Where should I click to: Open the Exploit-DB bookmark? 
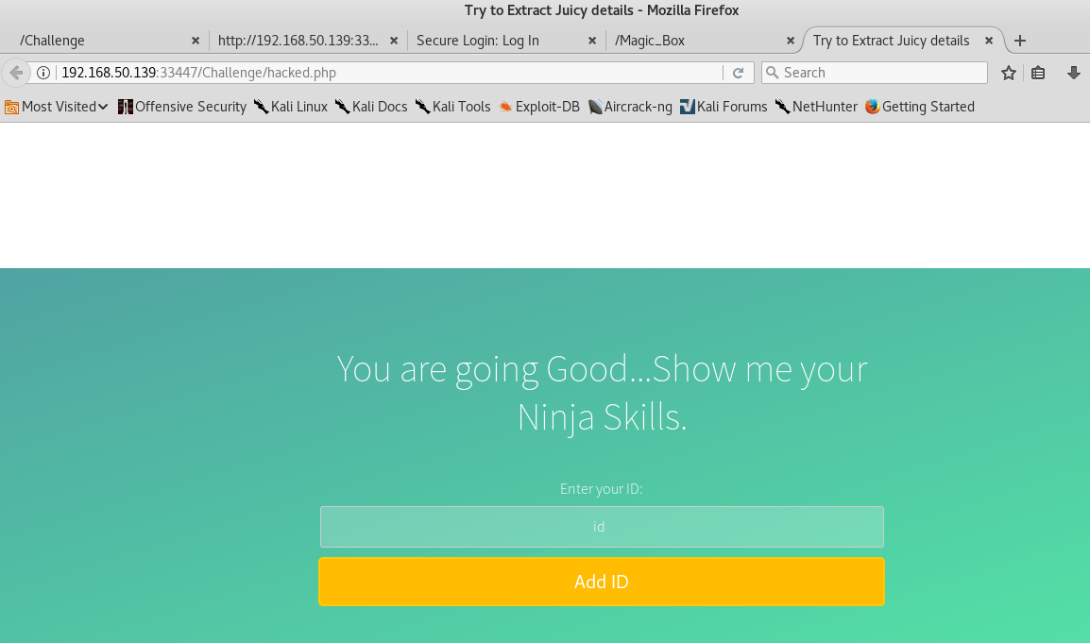point(538,107)
